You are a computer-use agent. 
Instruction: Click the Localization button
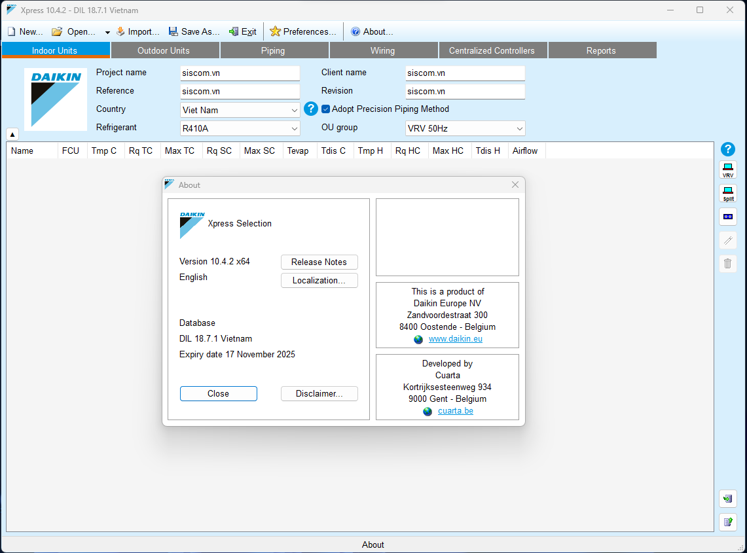pyautogui.click(x=319, y=281)
